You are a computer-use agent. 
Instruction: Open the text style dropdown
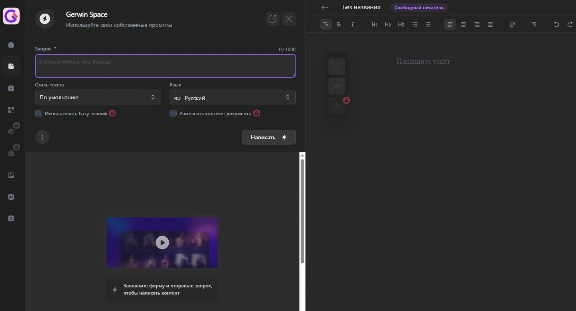pos(98,97)
